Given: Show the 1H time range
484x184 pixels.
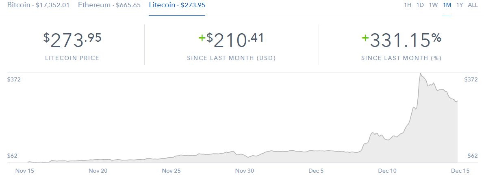Looking at the screenshot, I should [408, 5].
